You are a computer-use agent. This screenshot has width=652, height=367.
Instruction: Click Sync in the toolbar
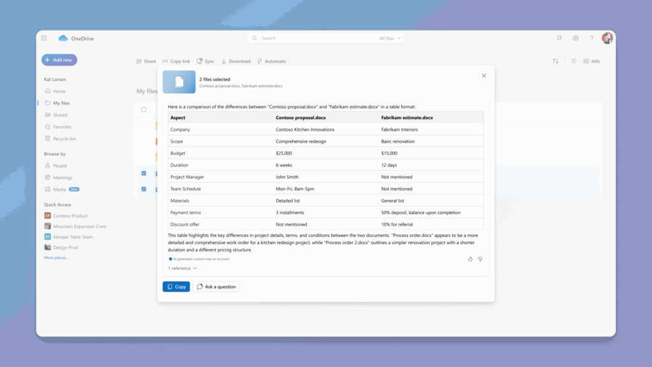(x=206, y=61)
